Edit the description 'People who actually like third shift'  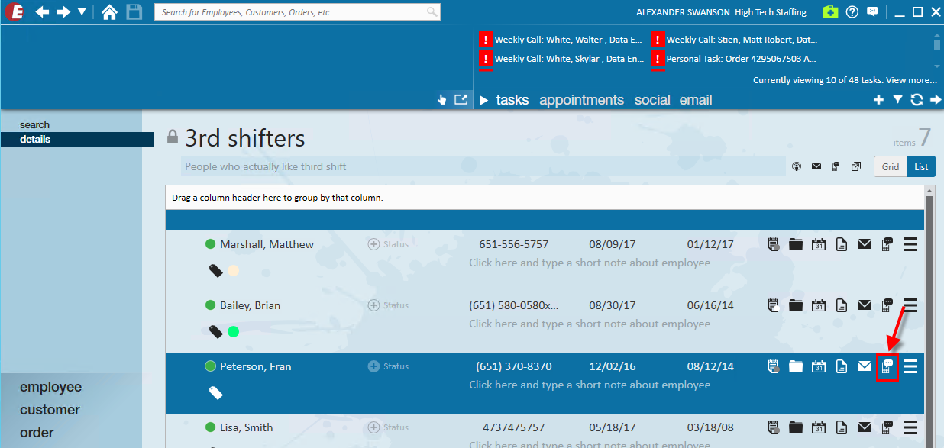[483, 166]
